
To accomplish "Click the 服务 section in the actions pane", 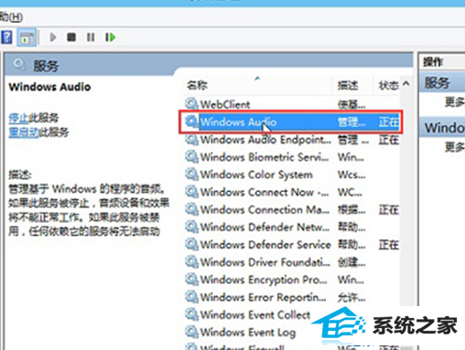I will click(442, 82).
